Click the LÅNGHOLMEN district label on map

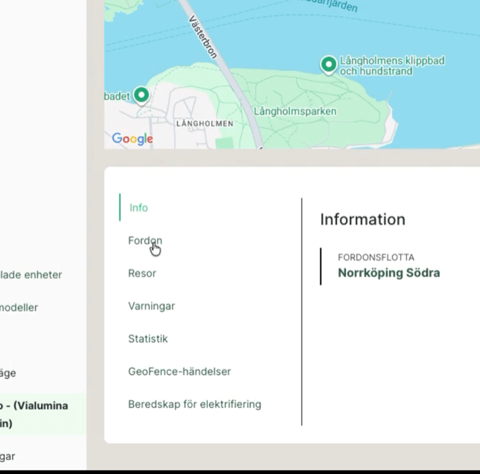click(x=204, y=124)
